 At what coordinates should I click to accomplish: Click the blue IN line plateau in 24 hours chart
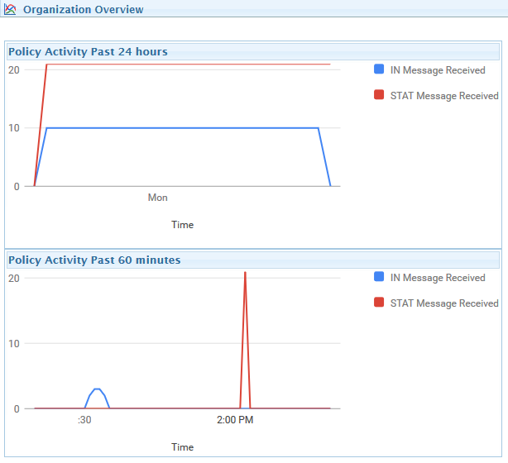tap(182, 128)
